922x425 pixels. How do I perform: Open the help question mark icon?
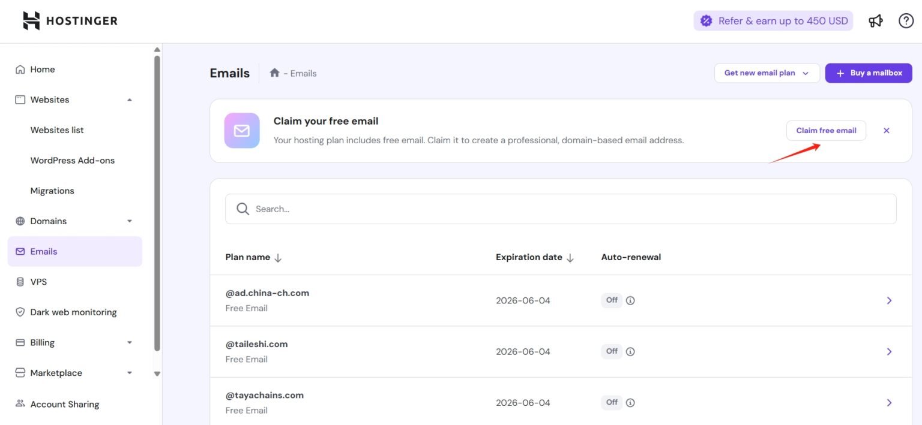[906, 21]
